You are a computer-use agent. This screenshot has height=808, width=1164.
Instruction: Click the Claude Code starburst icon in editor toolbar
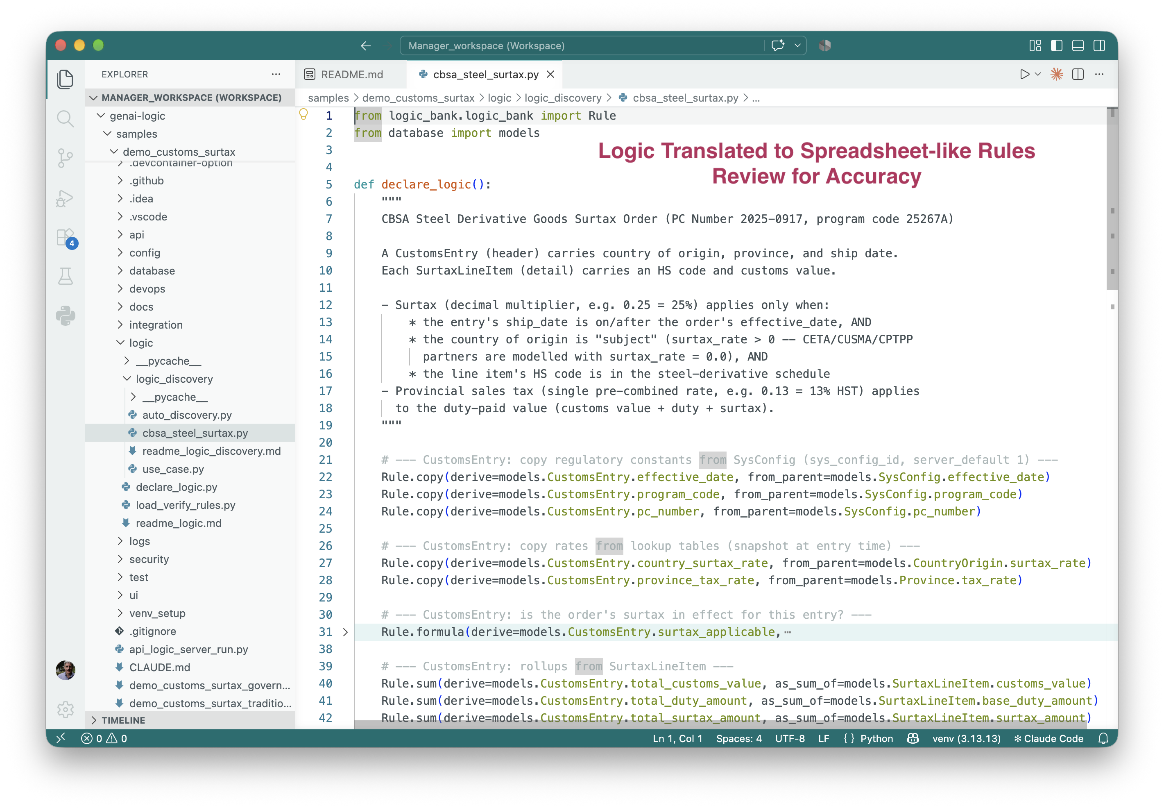tap(1056, 75)
